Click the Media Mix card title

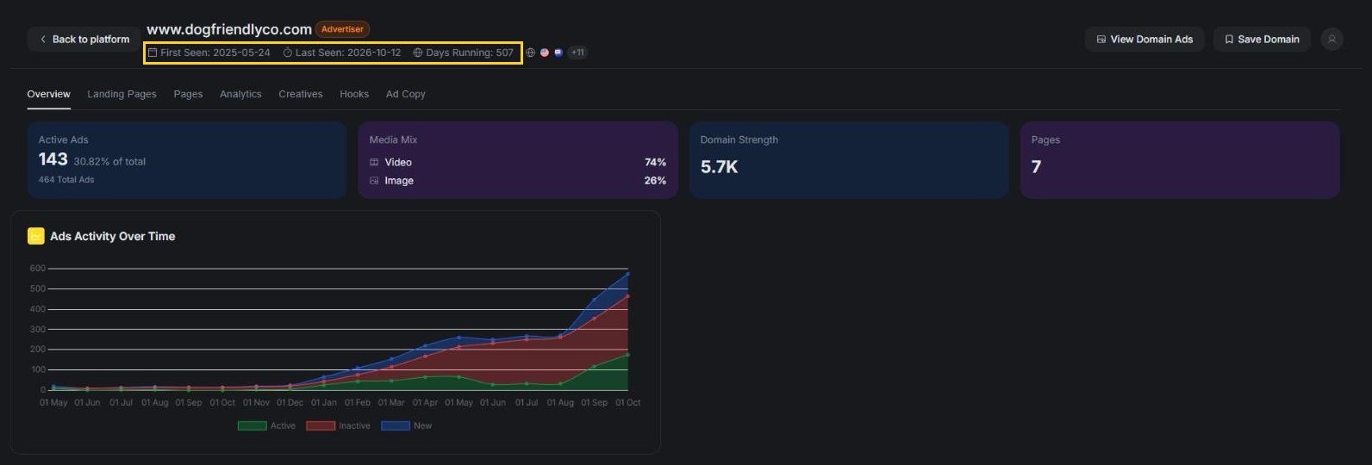point(393,139)
